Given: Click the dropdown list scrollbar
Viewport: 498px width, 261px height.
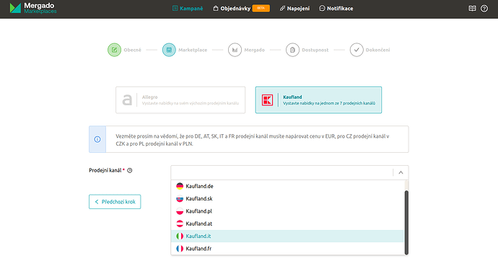Looking at the screenshot, I should click(x=406, y=222).
